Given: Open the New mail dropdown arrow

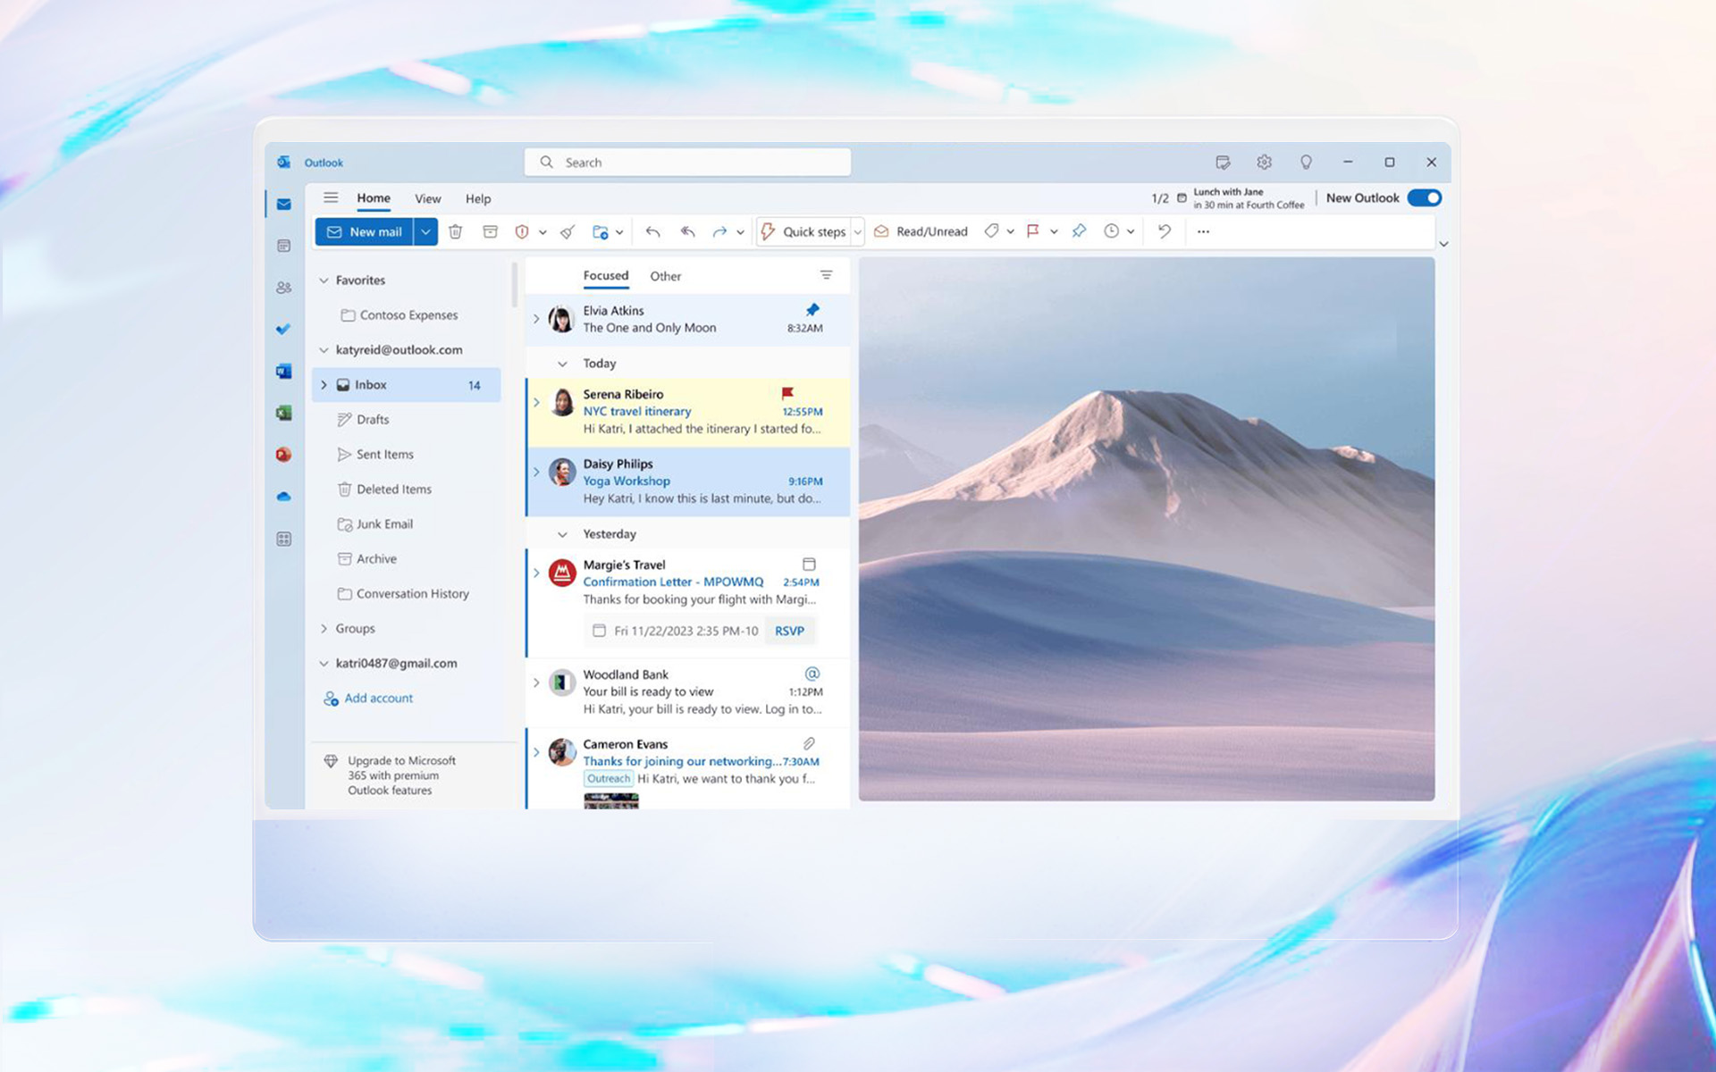Looking at the screenshot, I should (426, 231).
